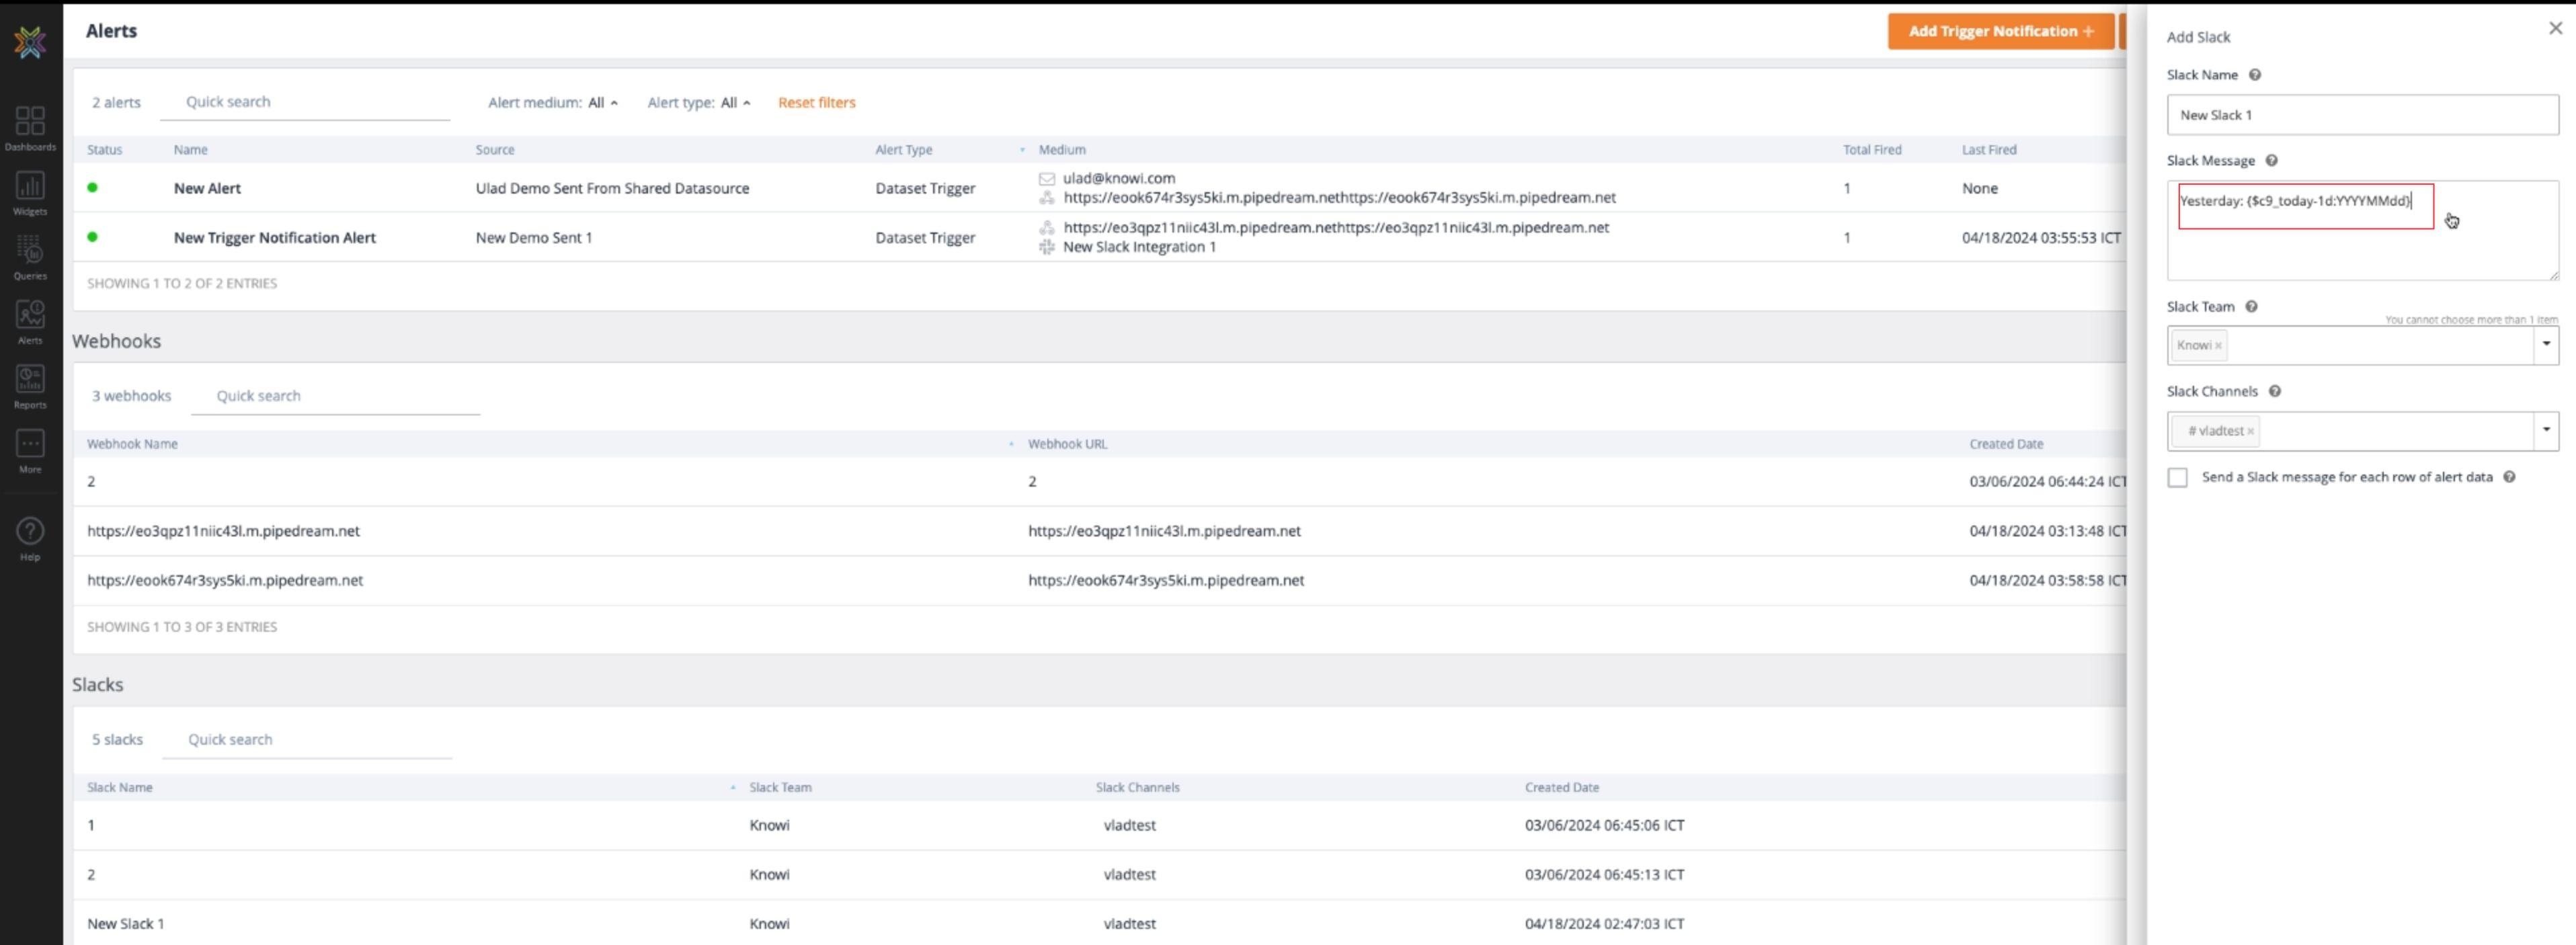Click Slack Name help question icon
This screenshot has height=945, width=2576.
point(2254,75)
